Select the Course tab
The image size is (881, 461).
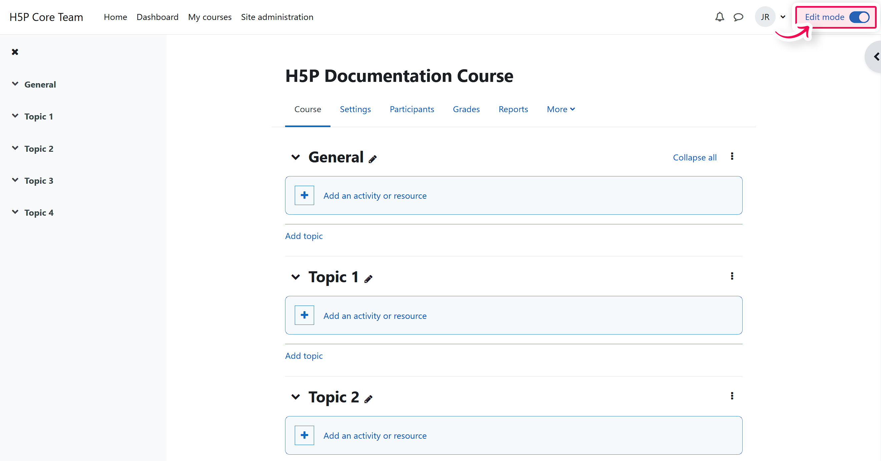coord(308,109)
